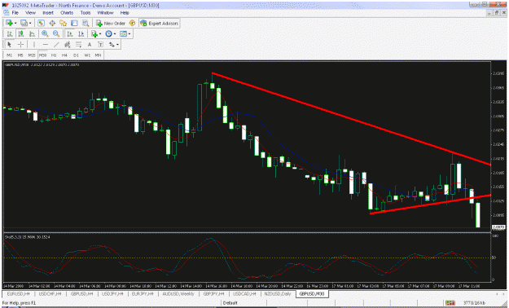Switch to the USDJPY,H4 chart tab
This screenshot has height=308, width=509.
coord(112,293)
